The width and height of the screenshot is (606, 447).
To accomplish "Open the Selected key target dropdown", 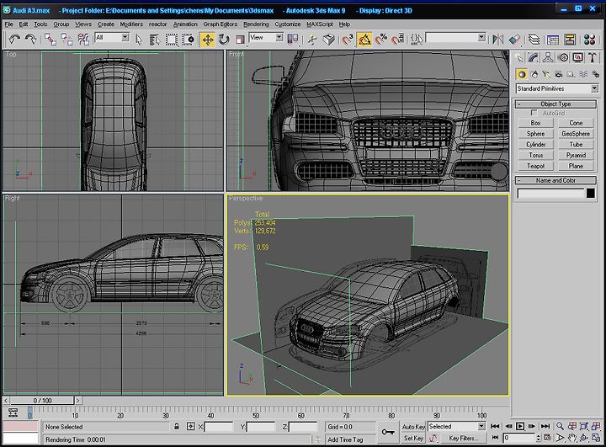I will [456, 426].
